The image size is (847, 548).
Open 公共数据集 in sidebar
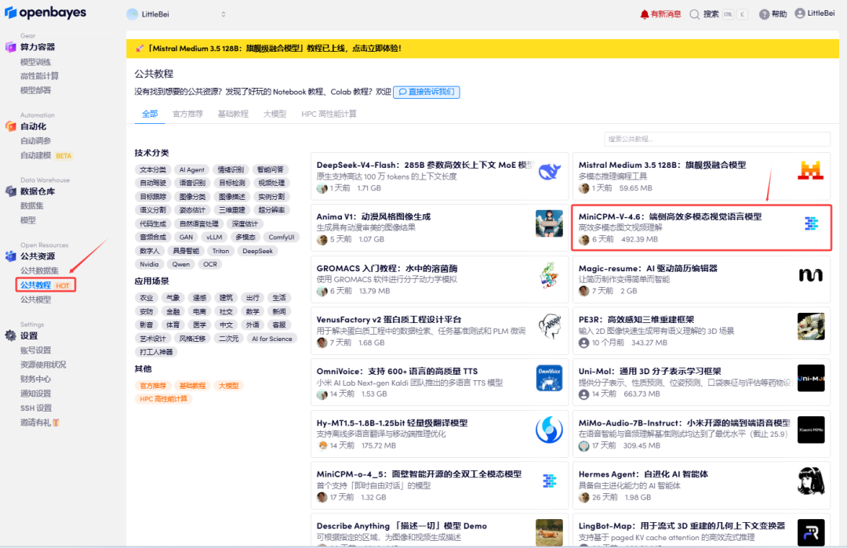(39, 270)
